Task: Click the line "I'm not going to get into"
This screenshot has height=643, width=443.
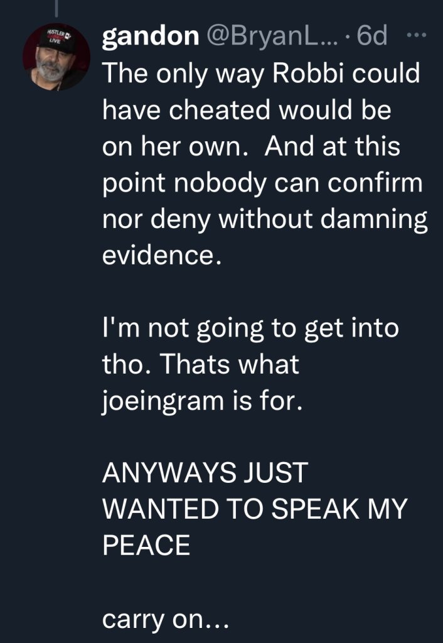Action: pos(250,329)
